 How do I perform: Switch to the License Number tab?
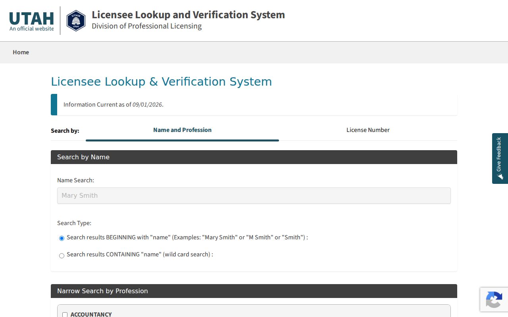(x=368, y=130)
